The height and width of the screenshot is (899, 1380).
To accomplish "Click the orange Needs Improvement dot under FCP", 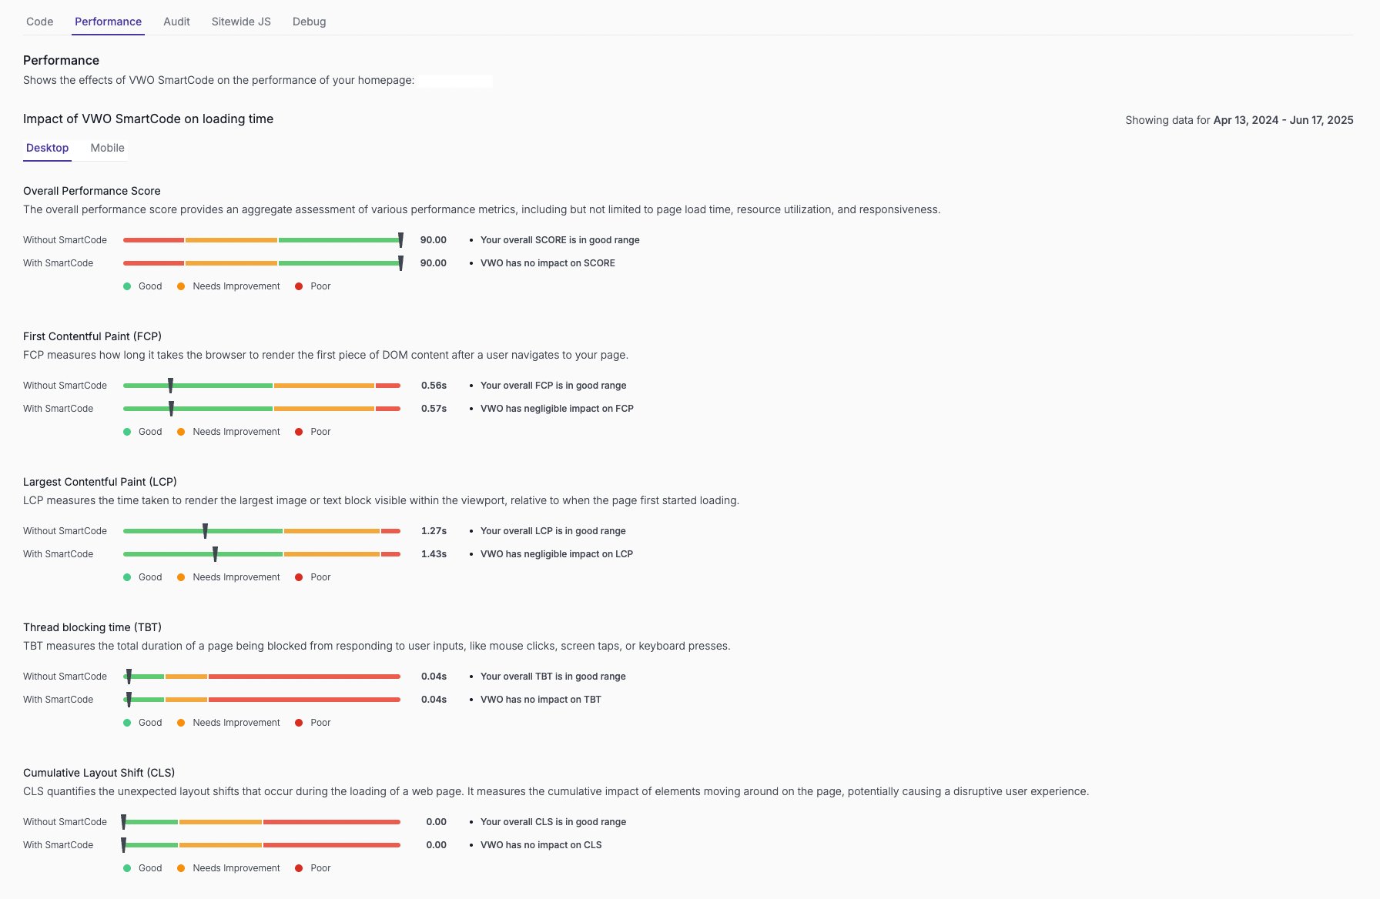I will [x=181, y=432].
